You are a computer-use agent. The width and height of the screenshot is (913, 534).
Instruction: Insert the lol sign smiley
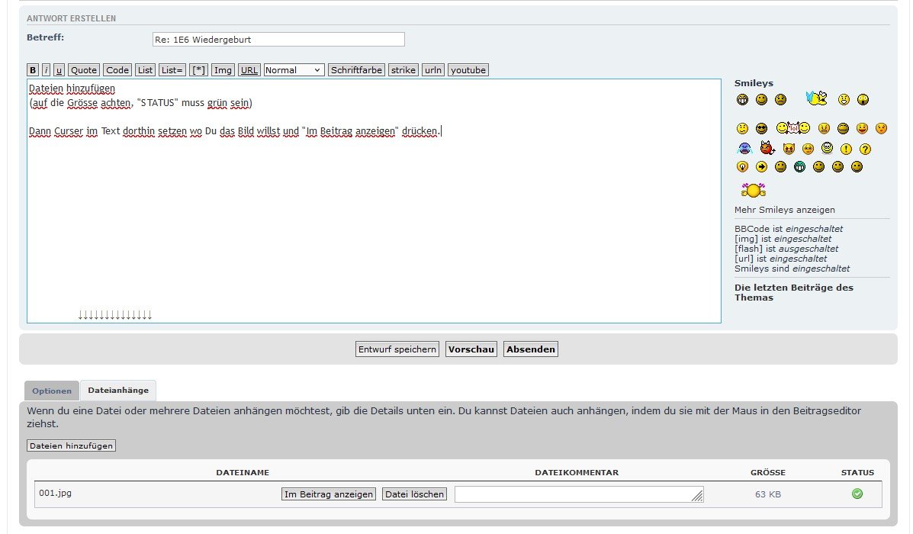point(793,128)
